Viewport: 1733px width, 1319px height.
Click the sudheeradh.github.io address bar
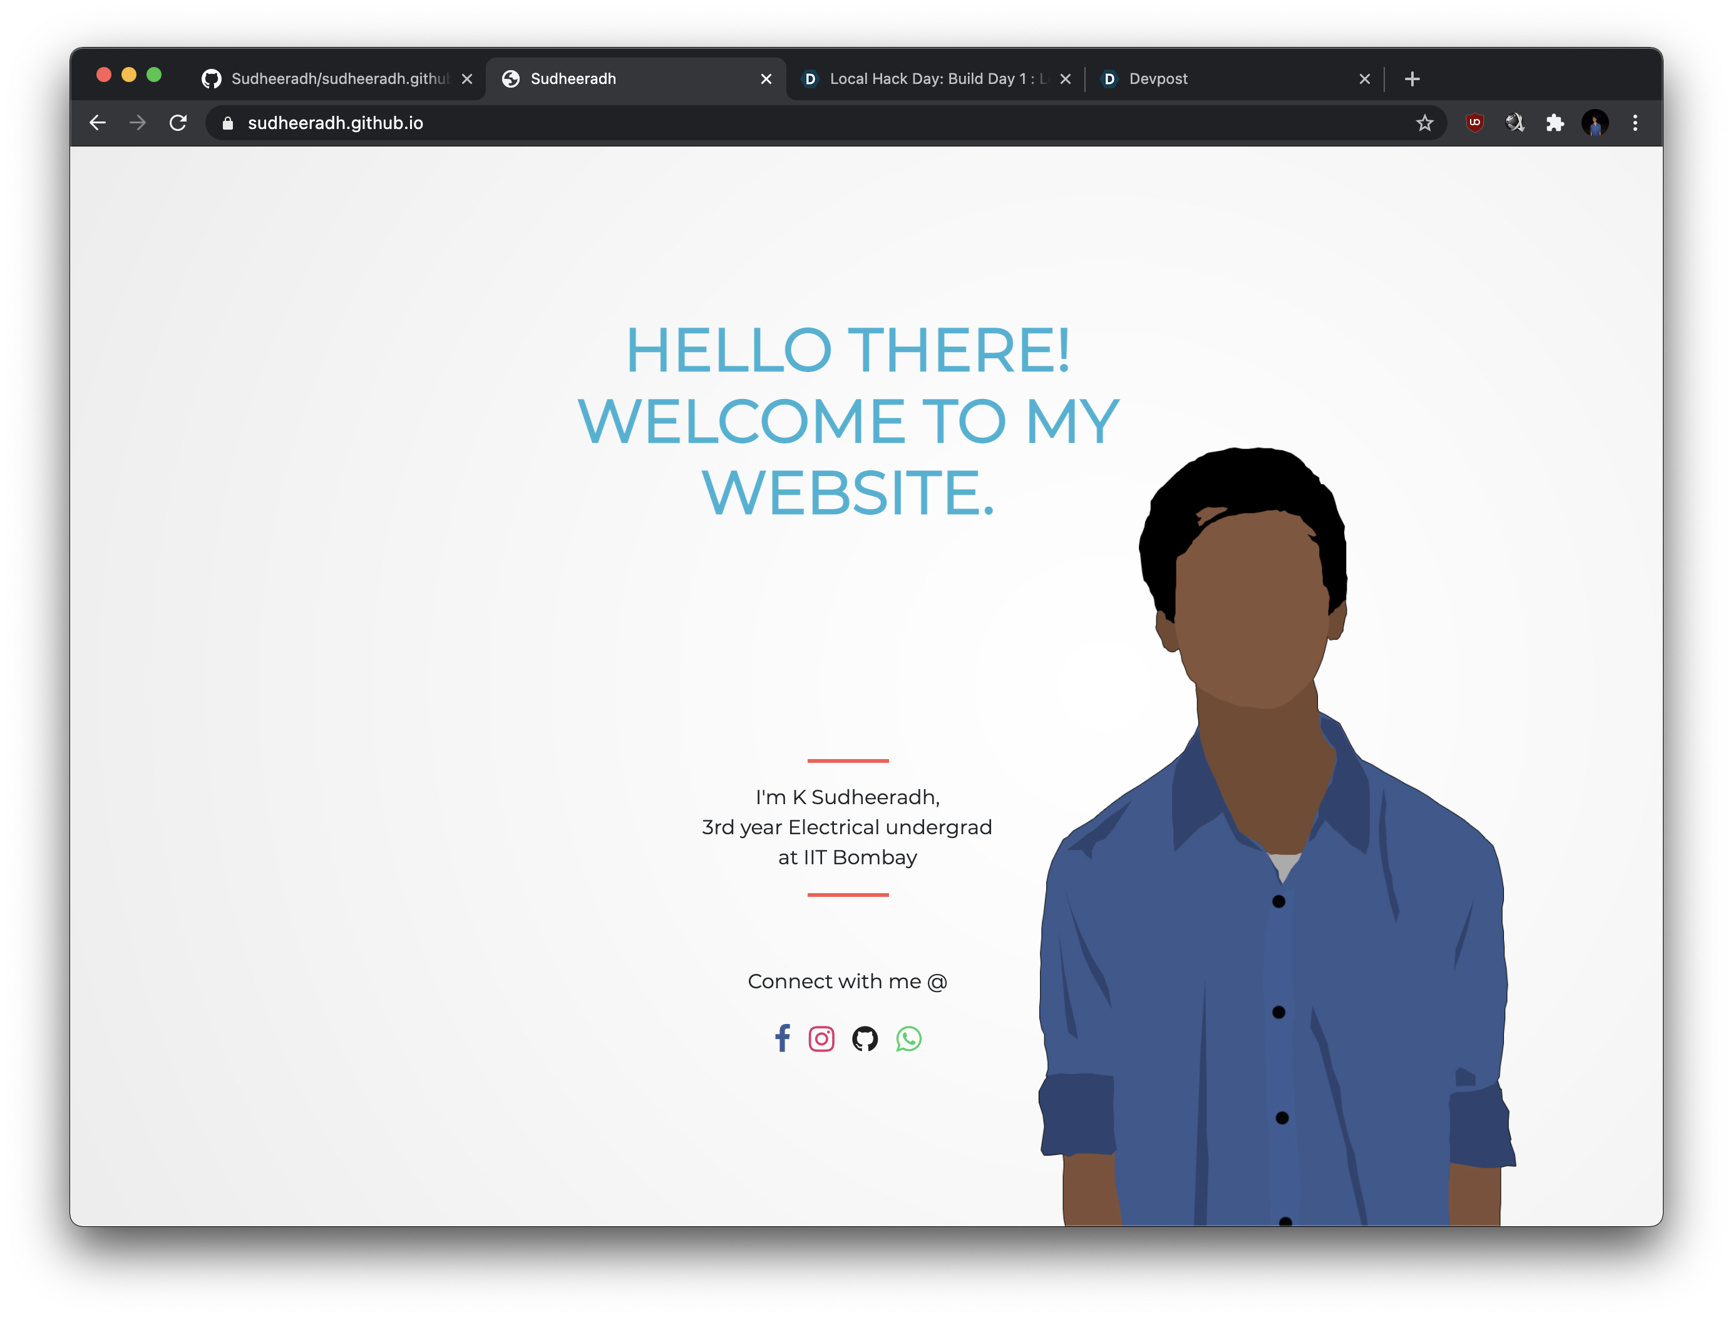click(706, 123)
